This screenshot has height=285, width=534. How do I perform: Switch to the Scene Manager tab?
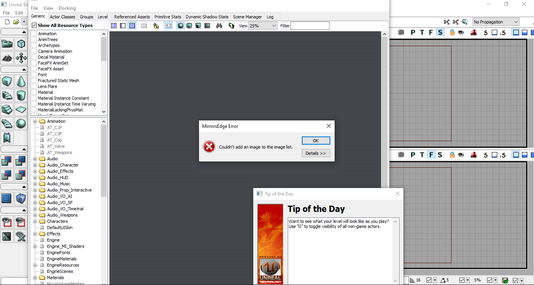[x=247, y=17]
